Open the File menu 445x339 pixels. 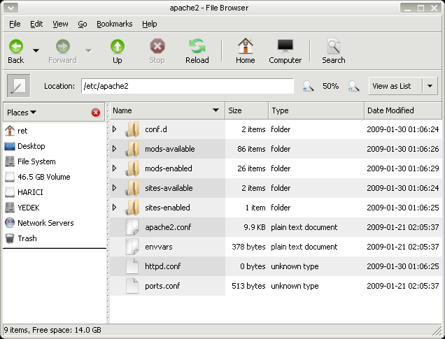click(x=15, y=24)
